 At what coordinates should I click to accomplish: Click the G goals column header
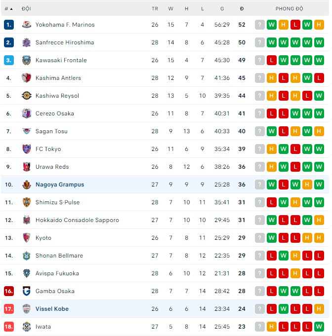222,9
